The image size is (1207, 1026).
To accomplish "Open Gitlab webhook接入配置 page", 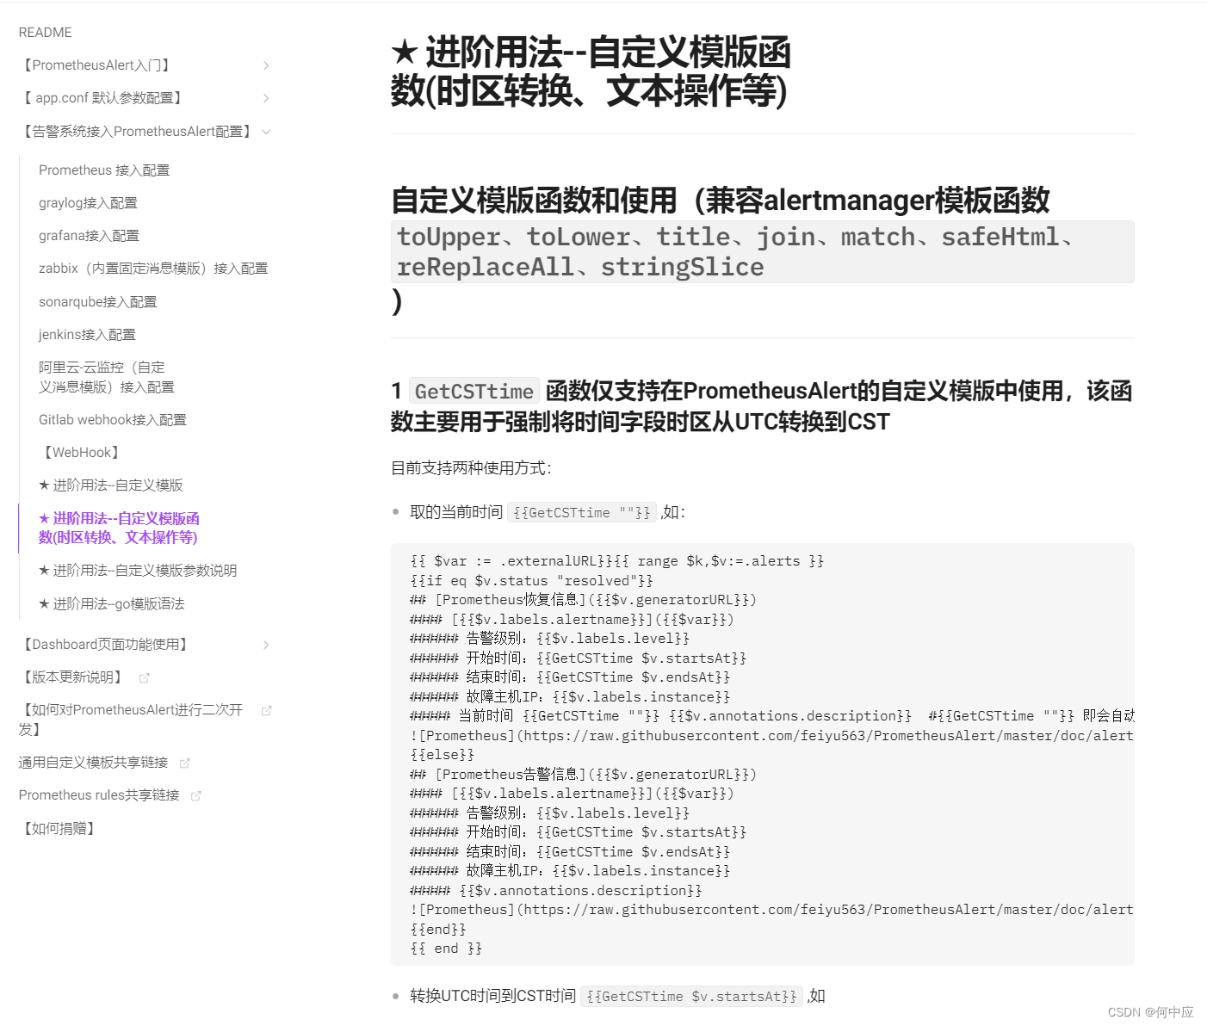I will (113, 420).
